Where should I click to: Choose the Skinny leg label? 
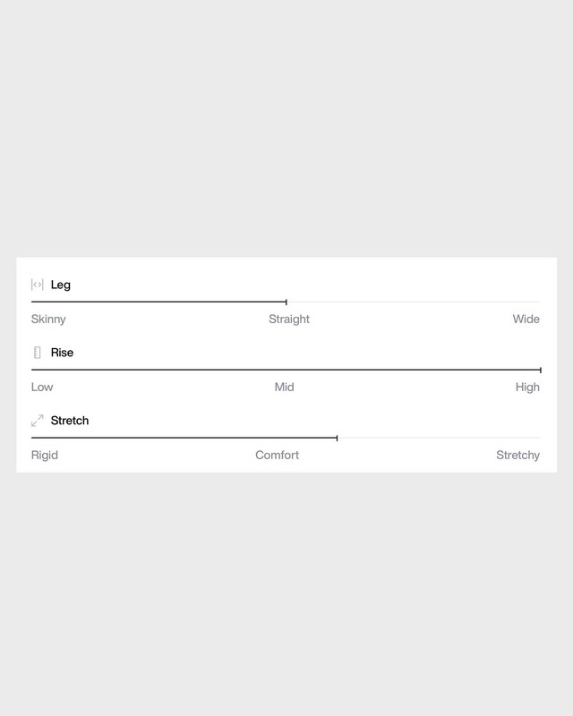48,320
